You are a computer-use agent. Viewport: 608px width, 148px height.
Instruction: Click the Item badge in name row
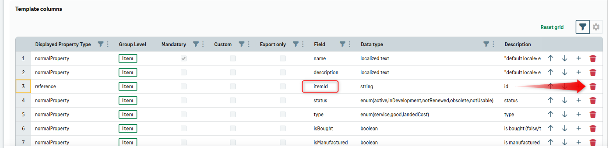coord(128,58)
